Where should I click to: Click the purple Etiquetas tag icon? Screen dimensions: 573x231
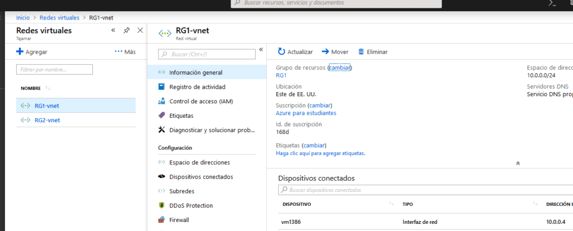tap(162, 116)
